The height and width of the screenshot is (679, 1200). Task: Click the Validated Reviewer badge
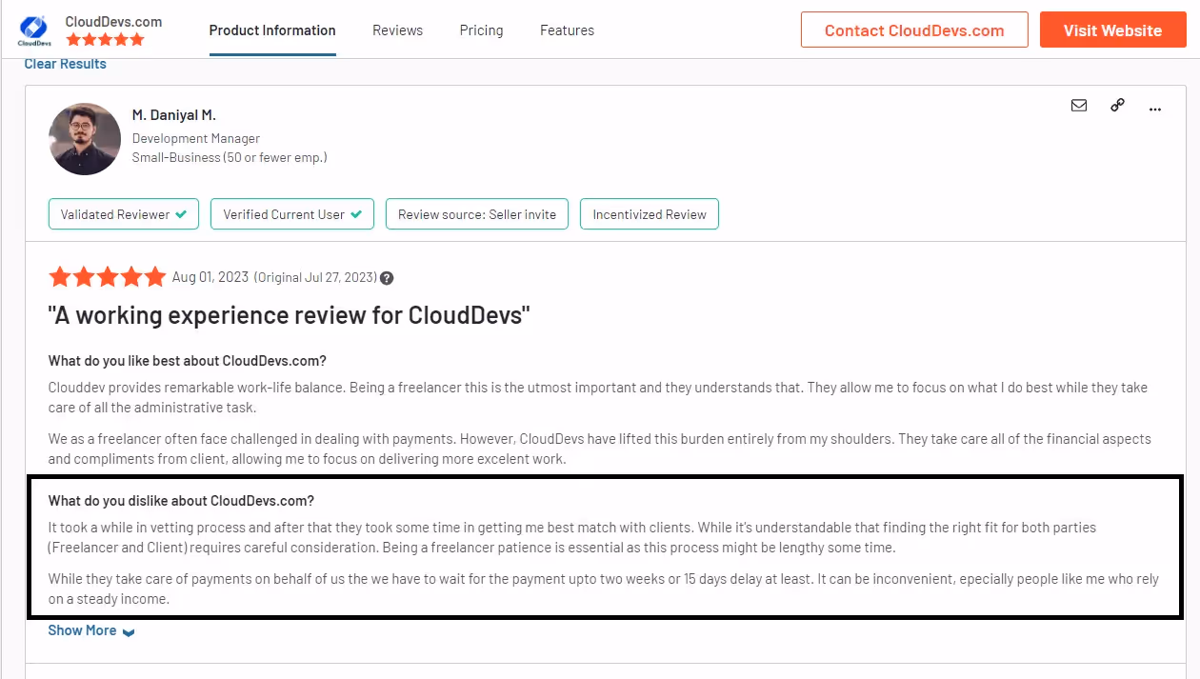(124, 214)
